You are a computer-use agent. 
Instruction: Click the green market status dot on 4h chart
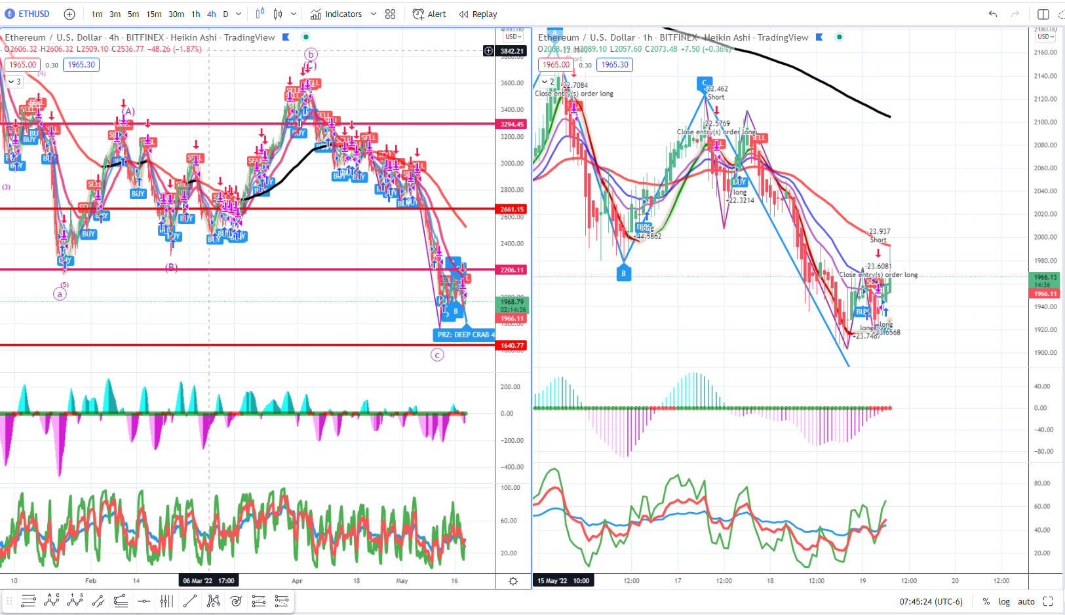[306, 37]
